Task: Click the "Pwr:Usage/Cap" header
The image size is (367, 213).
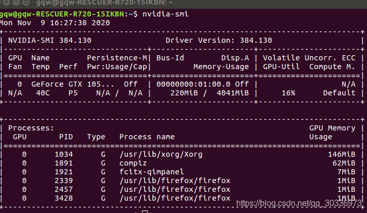Action: (117, 67)
